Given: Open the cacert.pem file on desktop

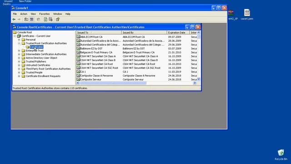Looking at the screenshot, I should click(247, 15).
